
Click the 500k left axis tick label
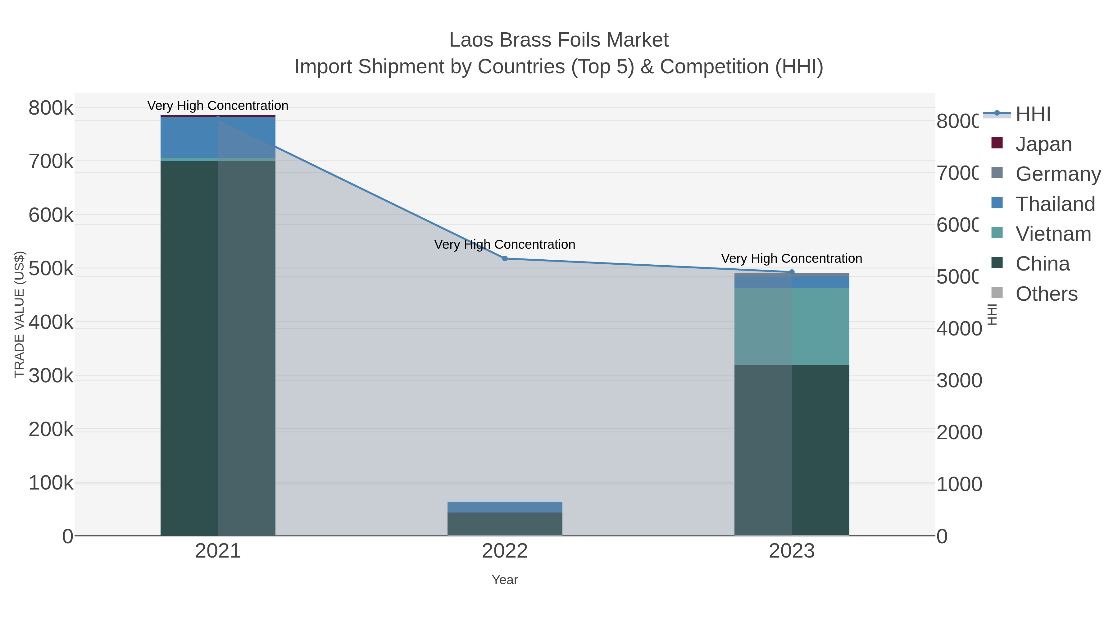[x=51, y=269]
